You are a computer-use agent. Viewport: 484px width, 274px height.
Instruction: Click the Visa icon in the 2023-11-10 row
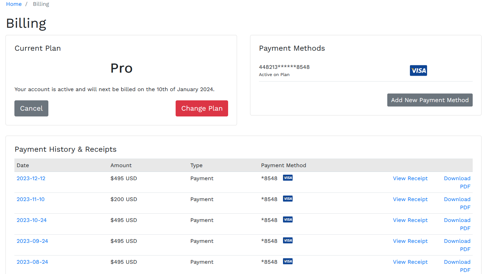coord(288,199)
